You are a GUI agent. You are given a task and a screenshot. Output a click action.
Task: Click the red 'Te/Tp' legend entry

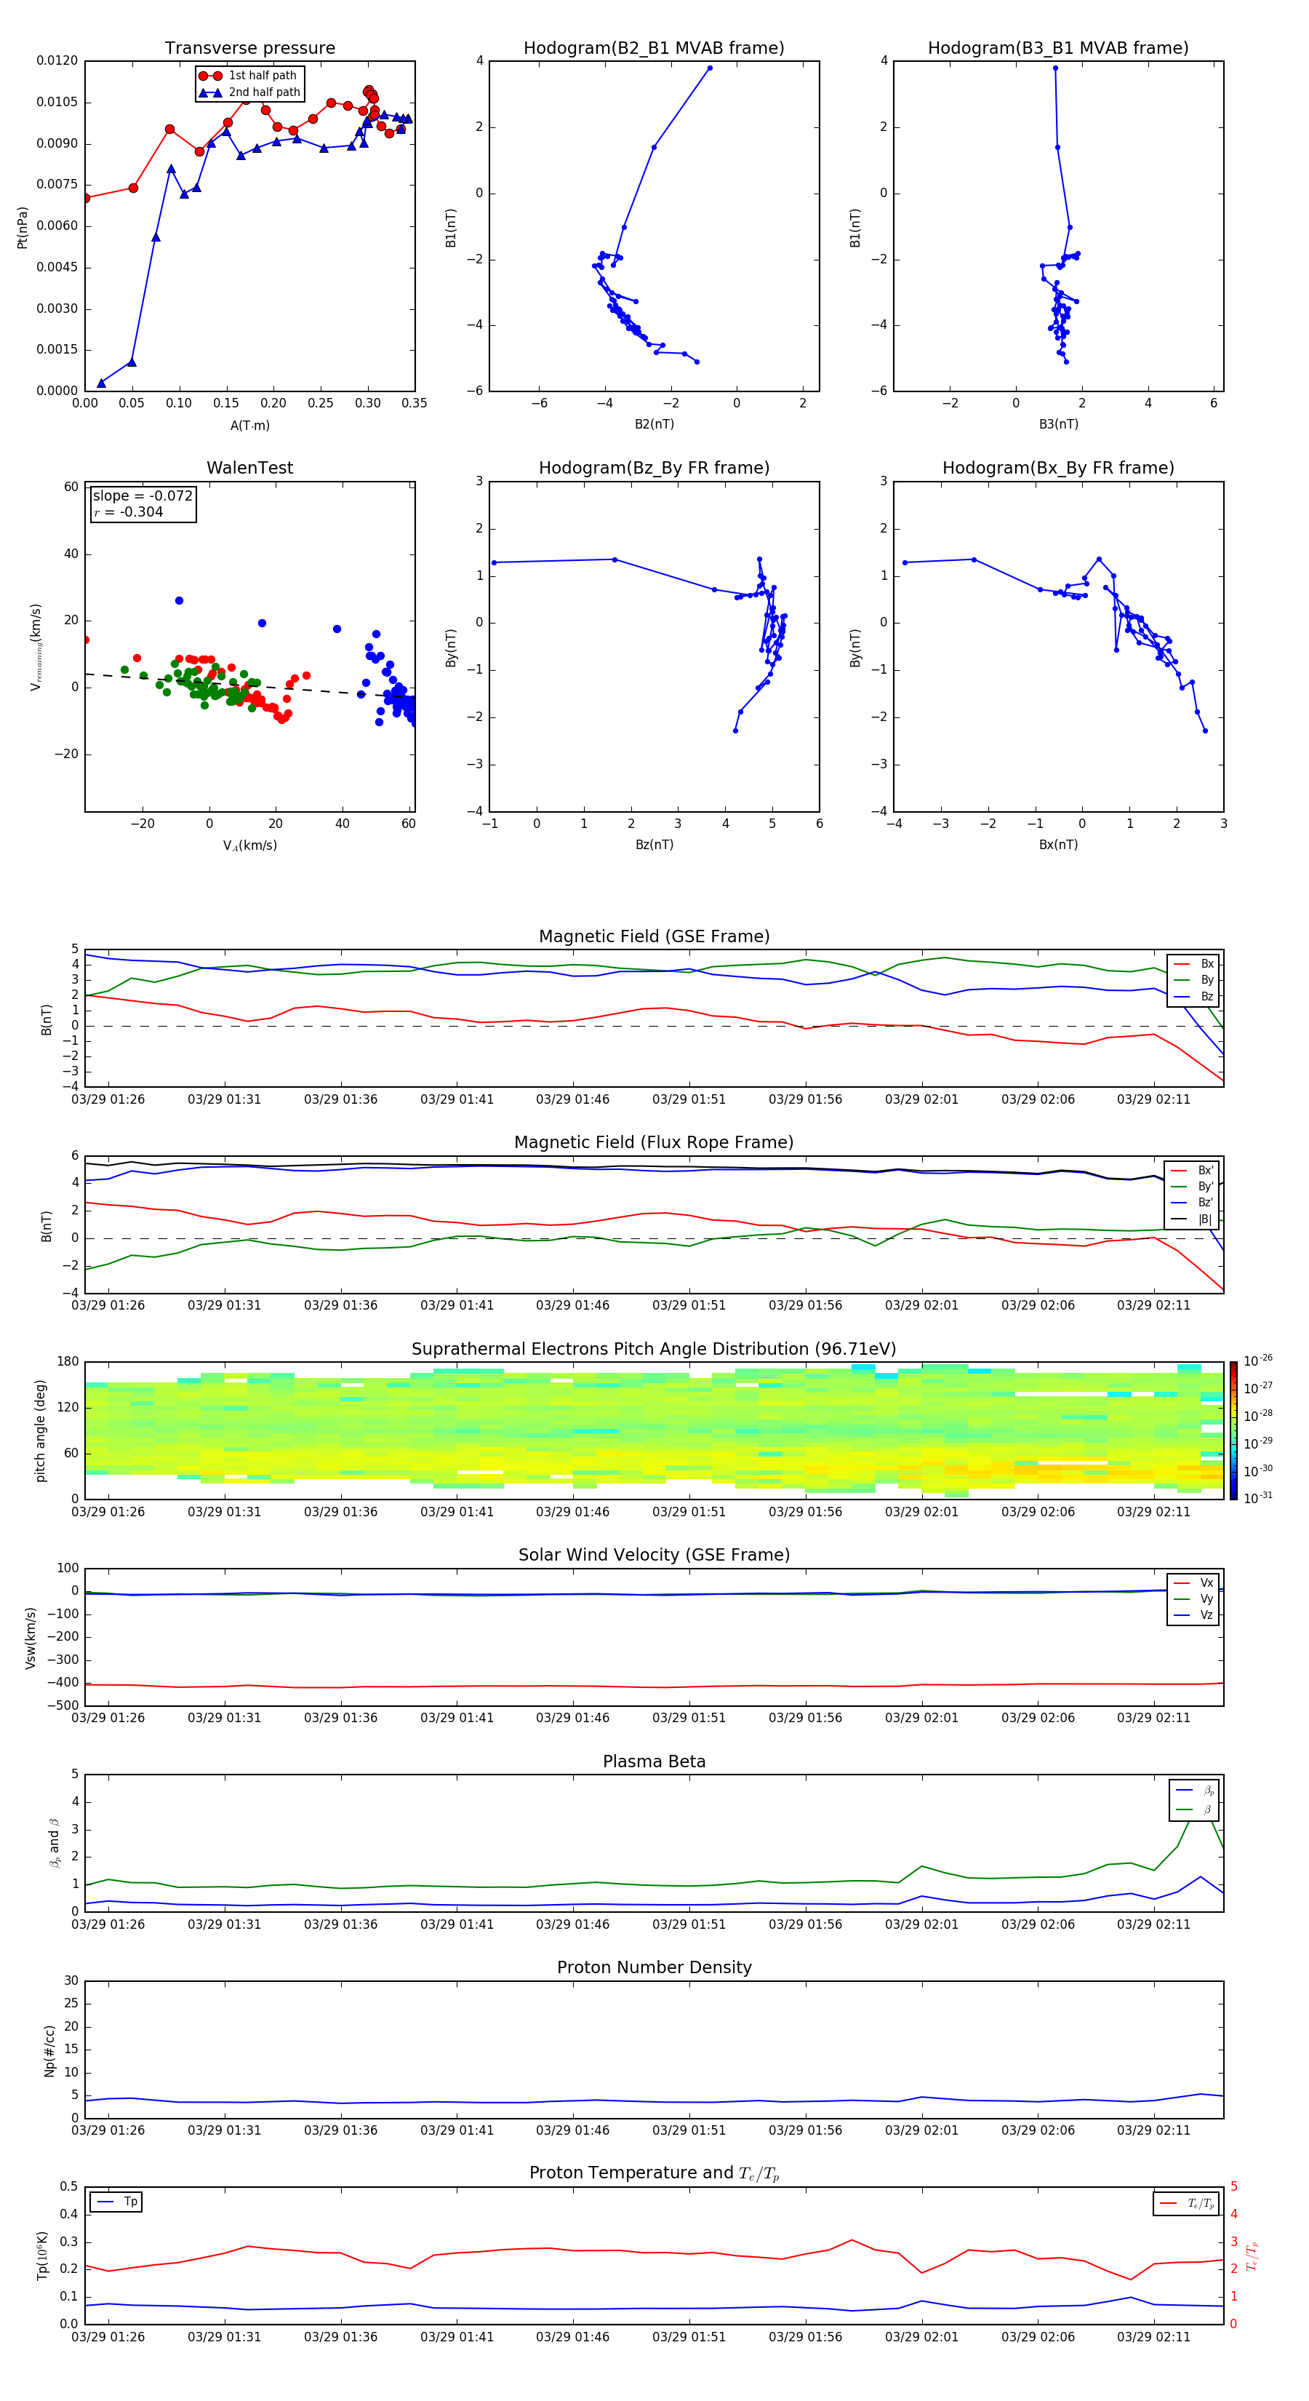point(1186,2203)
